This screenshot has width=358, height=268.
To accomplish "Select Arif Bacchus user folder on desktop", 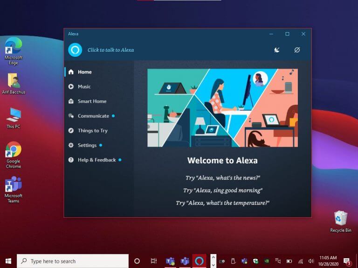I will click(14, 83).
